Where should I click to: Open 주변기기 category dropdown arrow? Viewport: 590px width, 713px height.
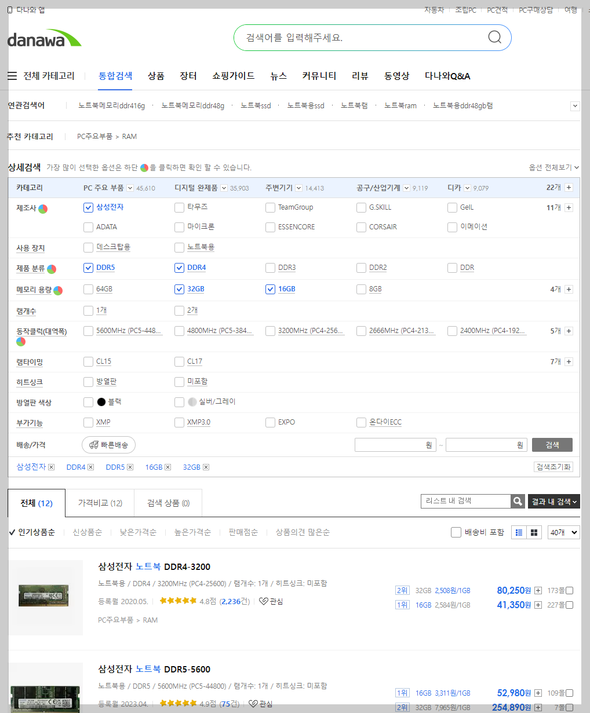(x=298, y=188)
